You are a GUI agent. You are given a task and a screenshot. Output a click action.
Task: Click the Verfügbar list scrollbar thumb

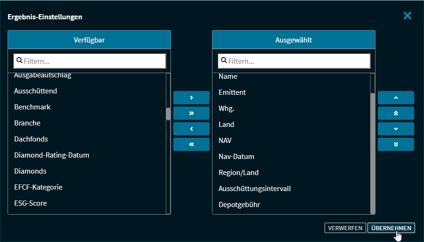168,114
